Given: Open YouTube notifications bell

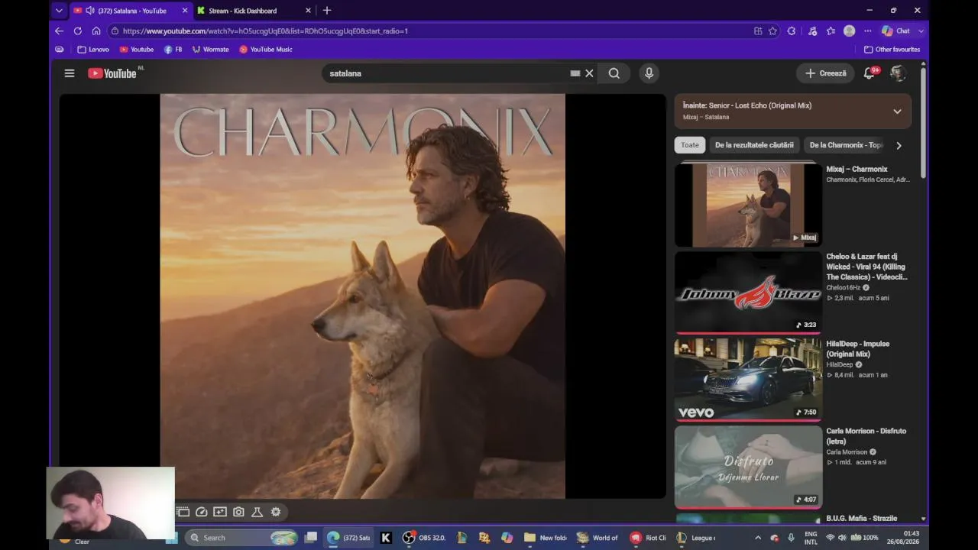Looking at the screenshot, I should (870, 73).
